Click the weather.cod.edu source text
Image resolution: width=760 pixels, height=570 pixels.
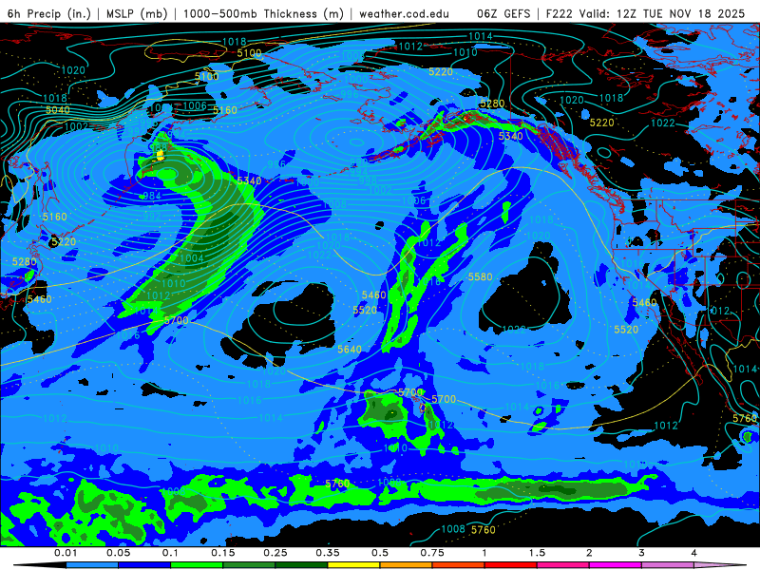(404, 13)
